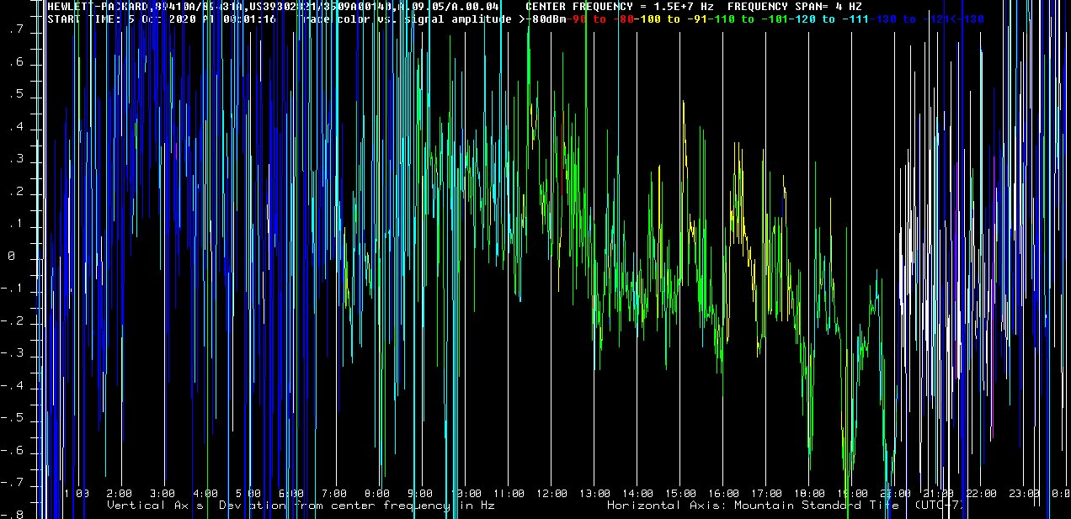Click the FREQUENCY SPAN= 4 HZ label

click(x=795, y=7)
